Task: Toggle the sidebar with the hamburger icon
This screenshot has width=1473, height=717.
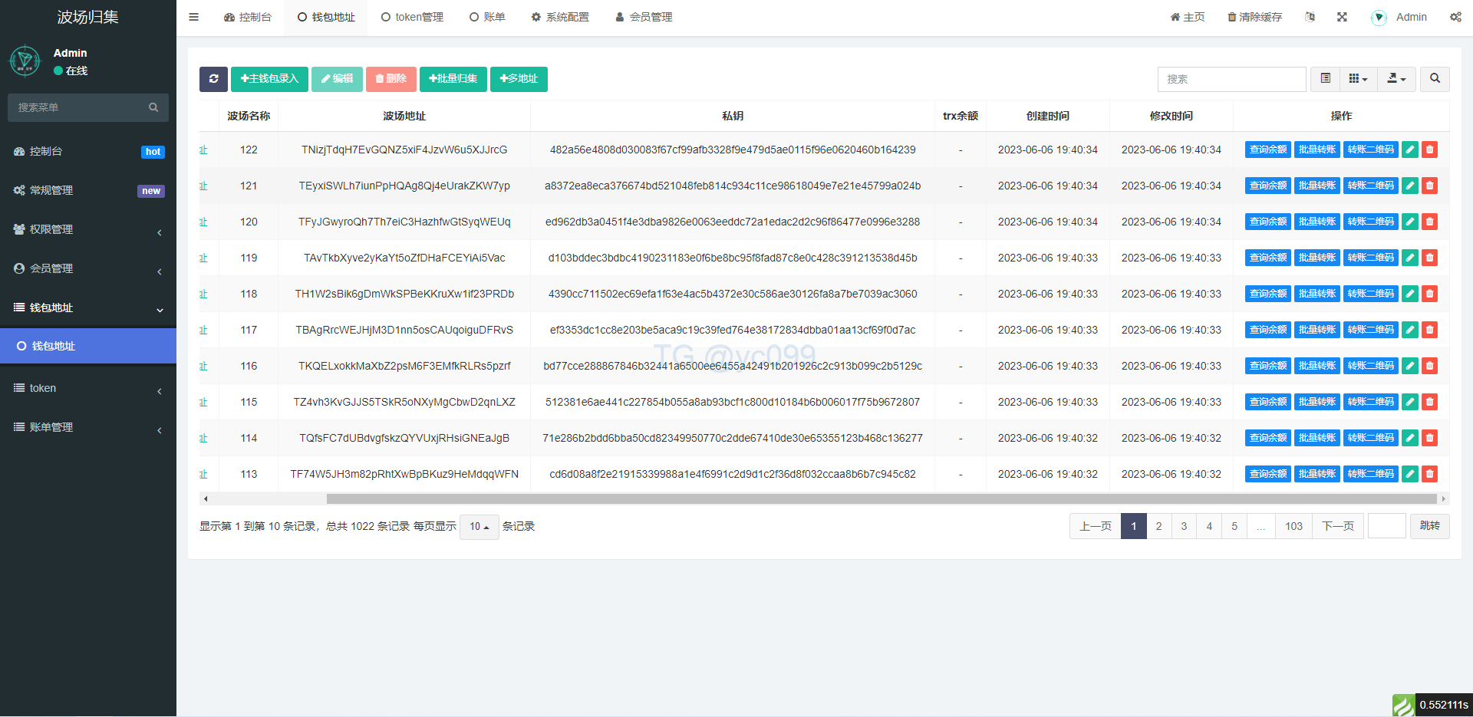Action: point(194,17)
